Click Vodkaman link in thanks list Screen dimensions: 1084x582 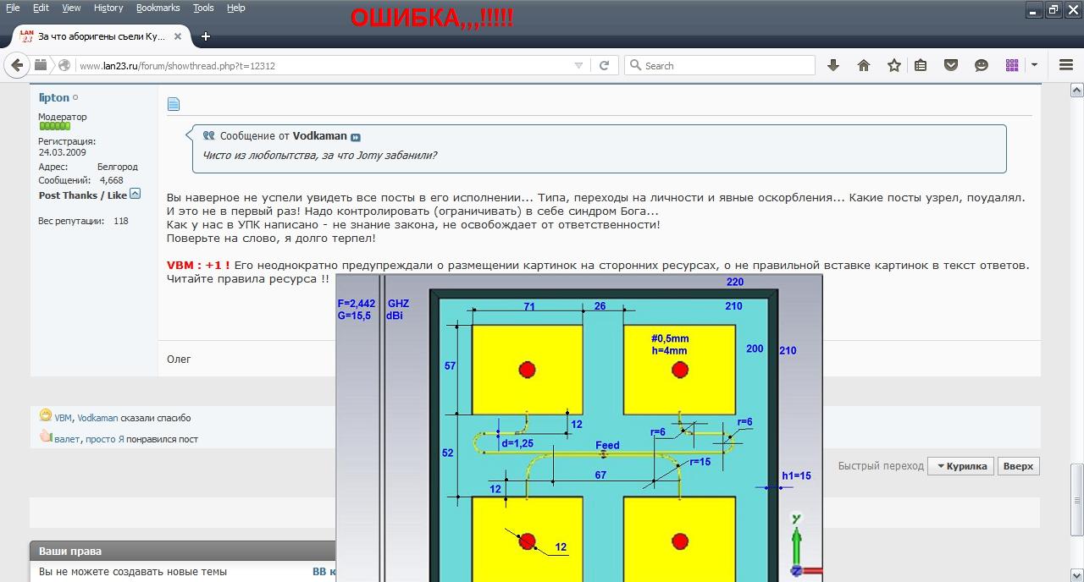click(97, 418)
